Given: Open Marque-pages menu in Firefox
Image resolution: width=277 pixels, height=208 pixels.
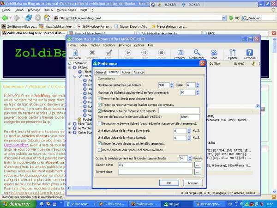Looking at the screenshot, I should pyautogui.click(x=66, y=10).
